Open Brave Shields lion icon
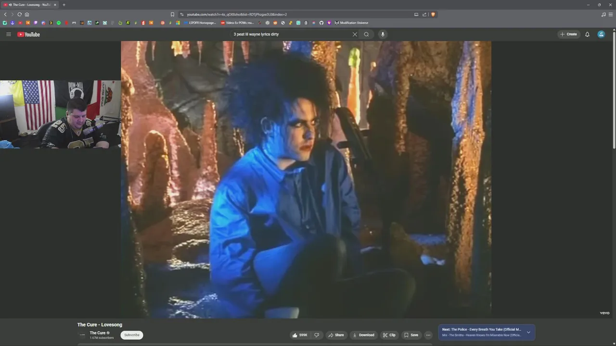 [433, 14]
